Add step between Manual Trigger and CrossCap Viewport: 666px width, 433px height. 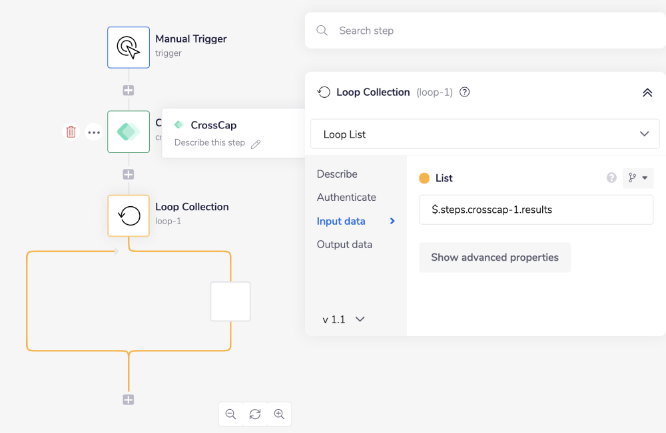[129, 90]
